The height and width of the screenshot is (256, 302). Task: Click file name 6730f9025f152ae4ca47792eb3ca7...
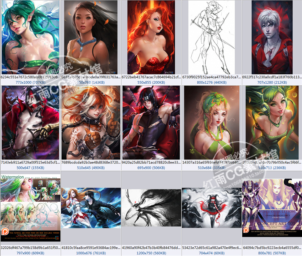pyautogui.click(x=211, y=77)
